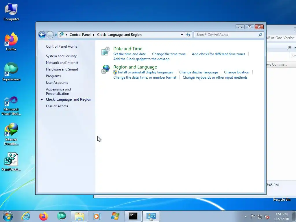Click the search magnifier icon

pyautogui.click(x=260, y=35)
